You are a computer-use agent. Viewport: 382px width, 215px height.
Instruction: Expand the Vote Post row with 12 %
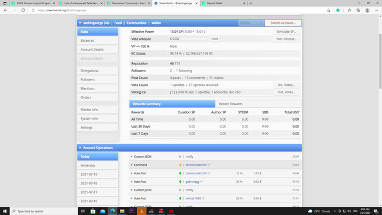coord(132,173)
